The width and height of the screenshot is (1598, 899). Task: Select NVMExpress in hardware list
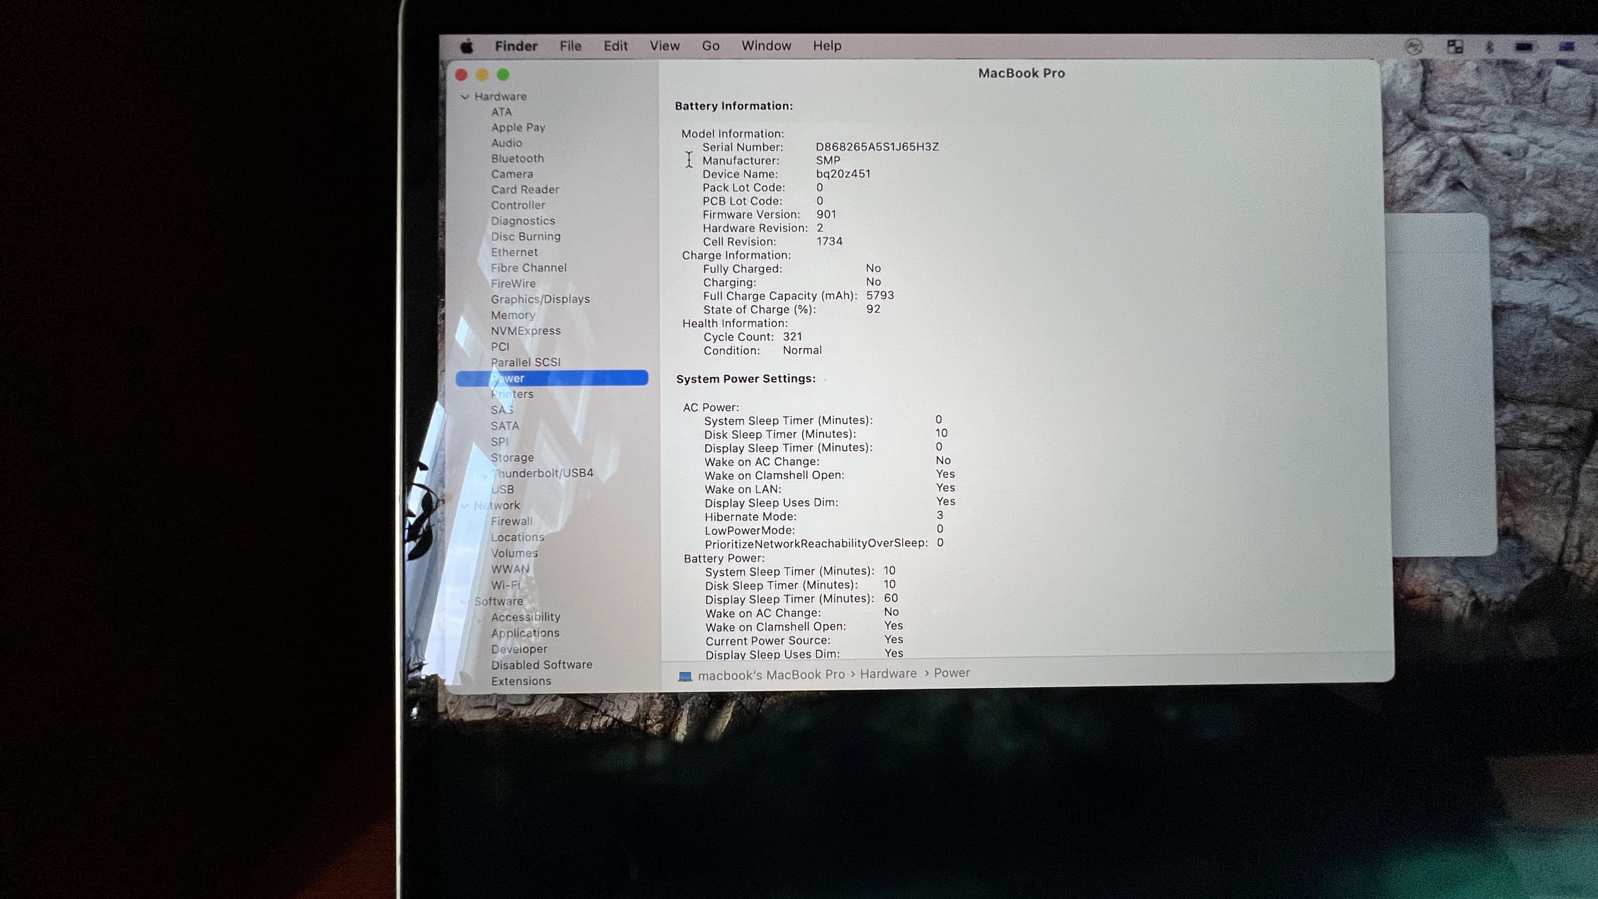pos(526,331)
